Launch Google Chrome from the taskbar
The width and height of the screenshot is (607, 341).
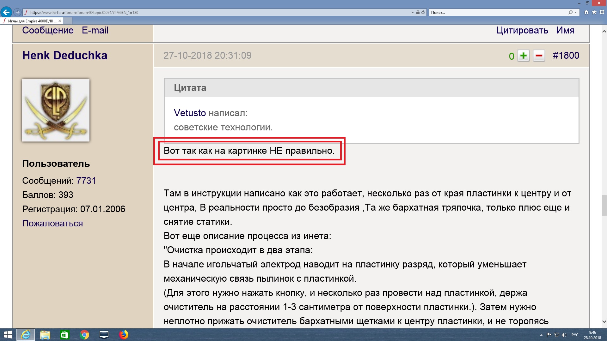84,335
